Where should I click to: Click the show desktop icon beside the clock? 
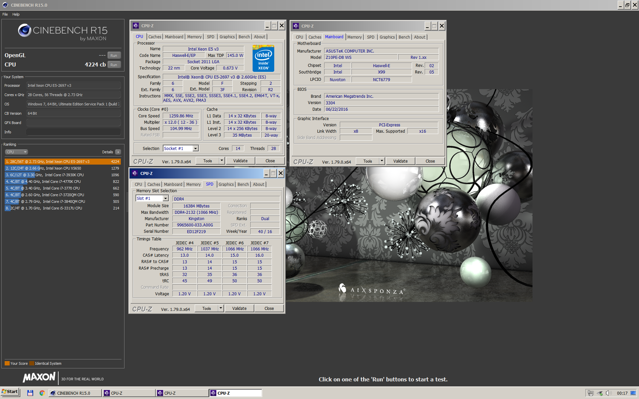[x=633, y=393]
